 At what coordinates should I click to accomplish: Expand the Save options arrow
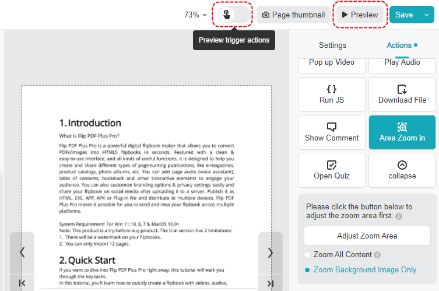426,15
